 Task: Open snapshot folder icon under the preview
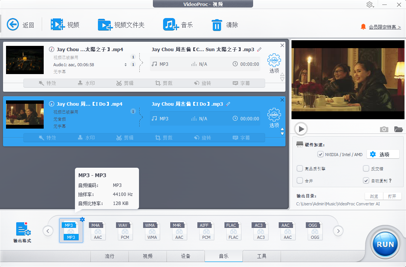[398, 129]
